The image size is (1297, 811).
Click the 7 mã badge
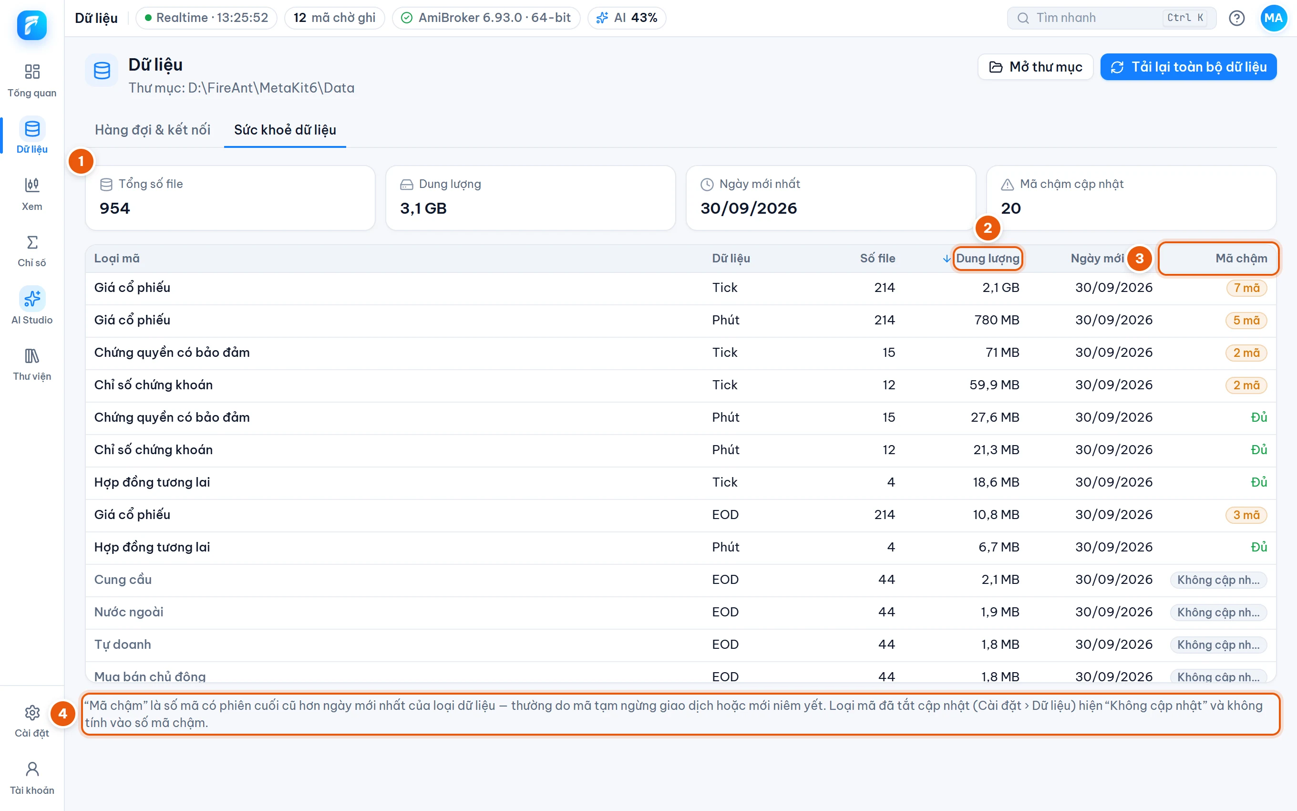1246,288
